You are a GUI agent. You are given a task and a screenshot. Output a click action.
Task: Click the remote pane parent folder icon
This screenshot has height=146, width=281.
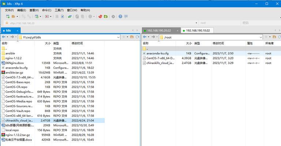(274, 37)
